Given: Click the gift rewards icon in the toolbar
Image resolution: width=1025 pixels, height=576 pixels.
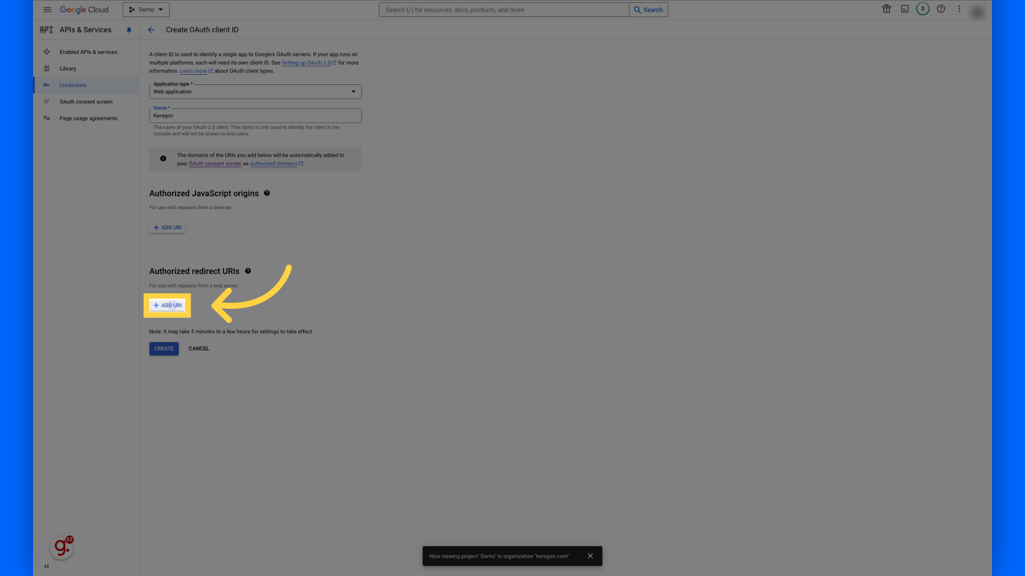Looking at the screenshot, I should (886, 9).
